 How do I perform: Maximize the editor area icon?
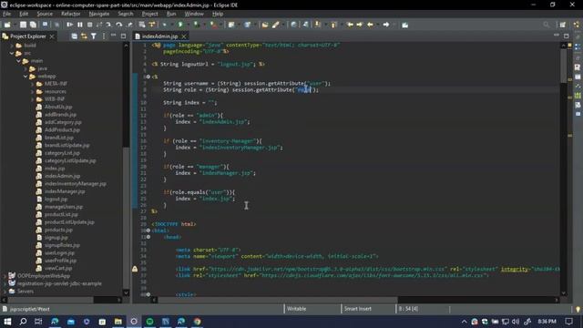566,36
